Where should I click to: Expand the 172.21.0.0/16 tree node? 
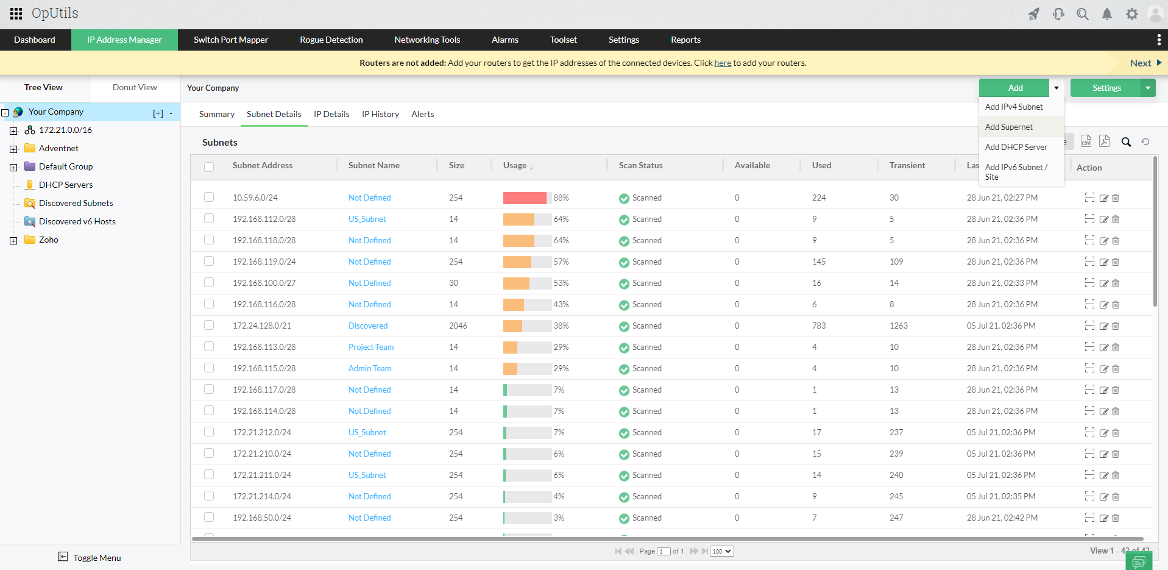(x=13, y=130)
